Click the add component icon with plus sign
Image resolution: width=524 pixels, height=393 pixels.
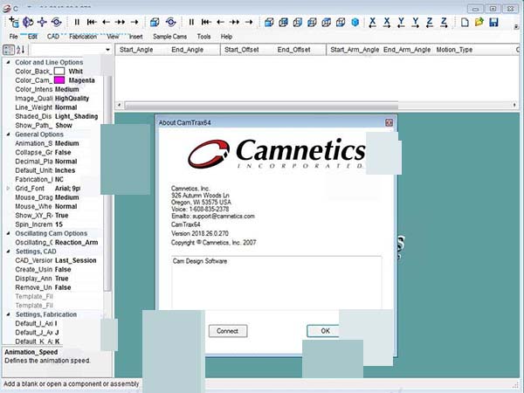pyautogui.click(x=14, y=22)
